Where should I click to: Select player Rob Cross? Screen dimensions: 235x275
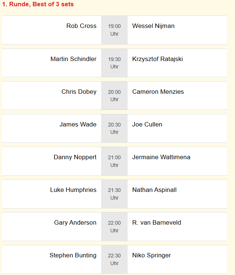pos(81,26)
